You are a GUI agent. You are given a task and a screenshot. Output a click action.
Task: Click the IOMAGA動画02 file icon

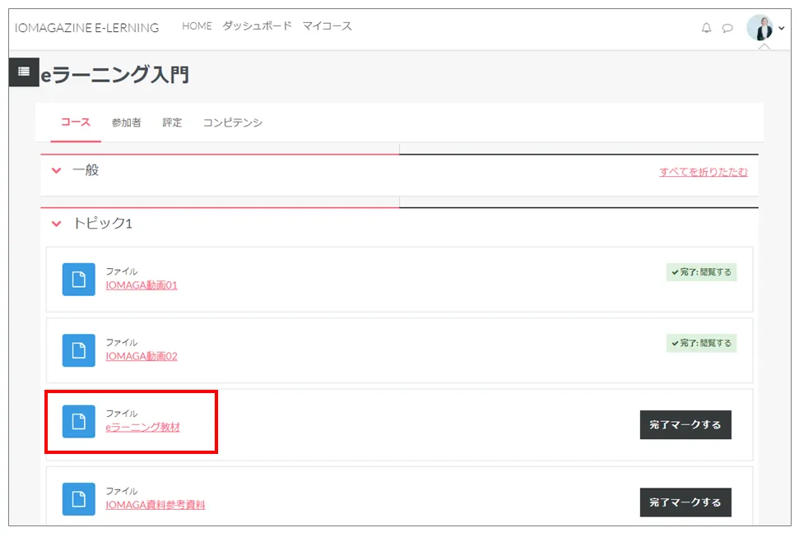79,350
